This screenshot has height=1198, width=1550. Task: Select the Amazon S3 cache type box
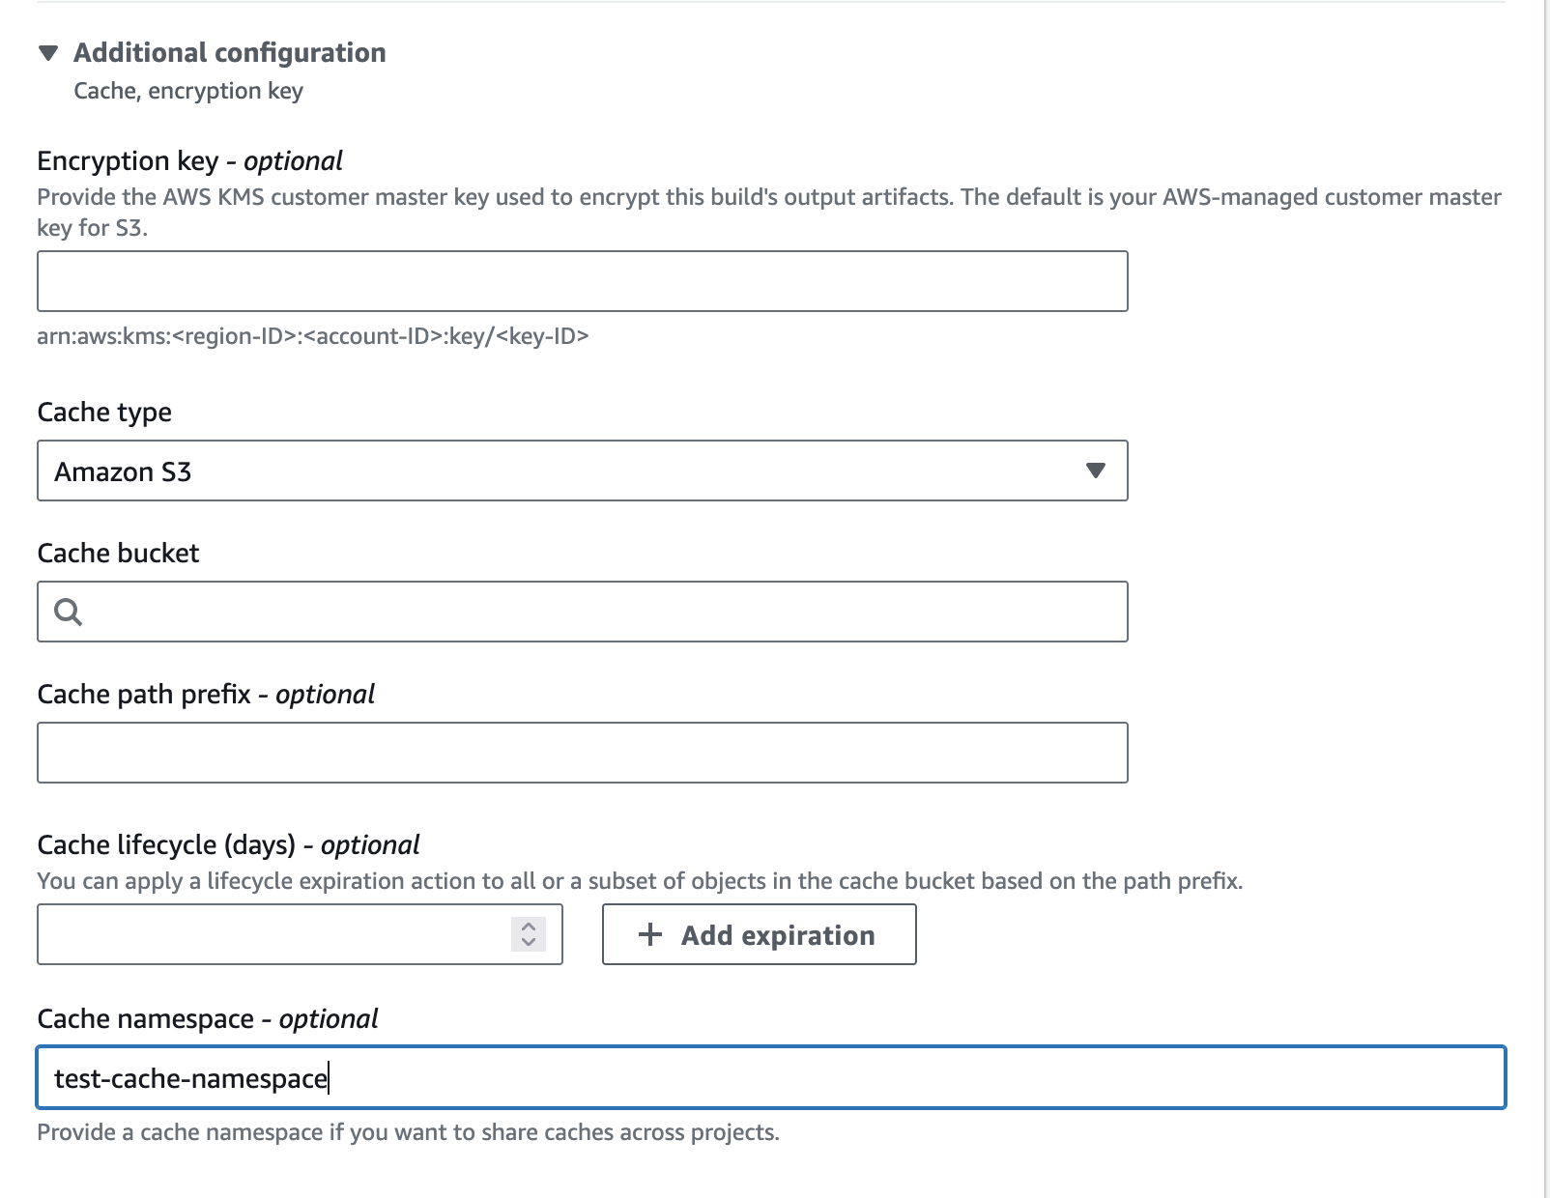coord(560,471)
